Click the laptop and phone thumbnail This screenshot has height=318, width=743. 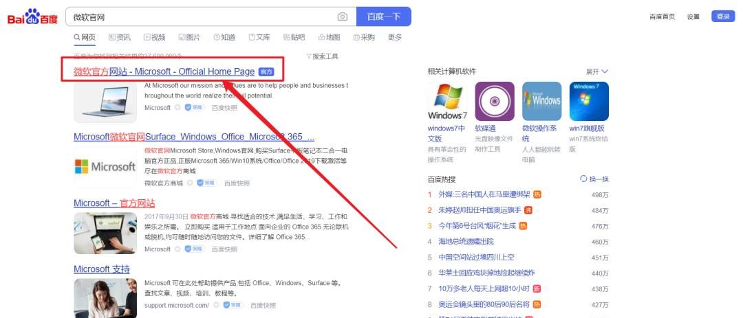(x=105, y=234)
